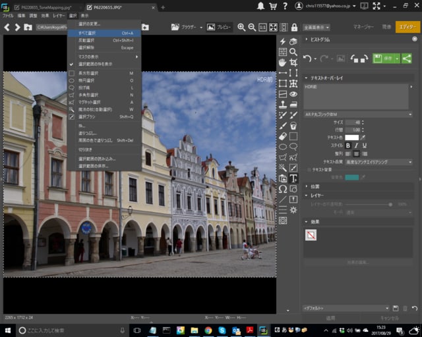Click the green Share icon

click(407, 59)
